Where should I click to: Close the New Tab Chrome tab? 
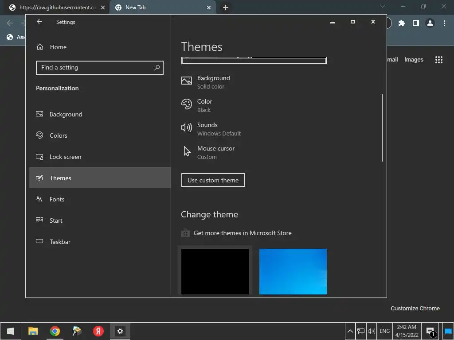pyautogui.click(x=209, y=8)
